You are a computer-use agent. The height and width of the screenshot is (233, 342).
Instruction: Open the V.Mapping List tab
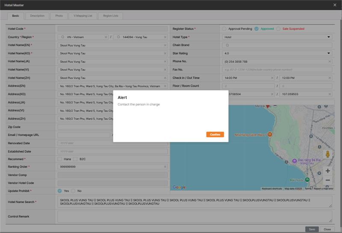pos(83,16)
